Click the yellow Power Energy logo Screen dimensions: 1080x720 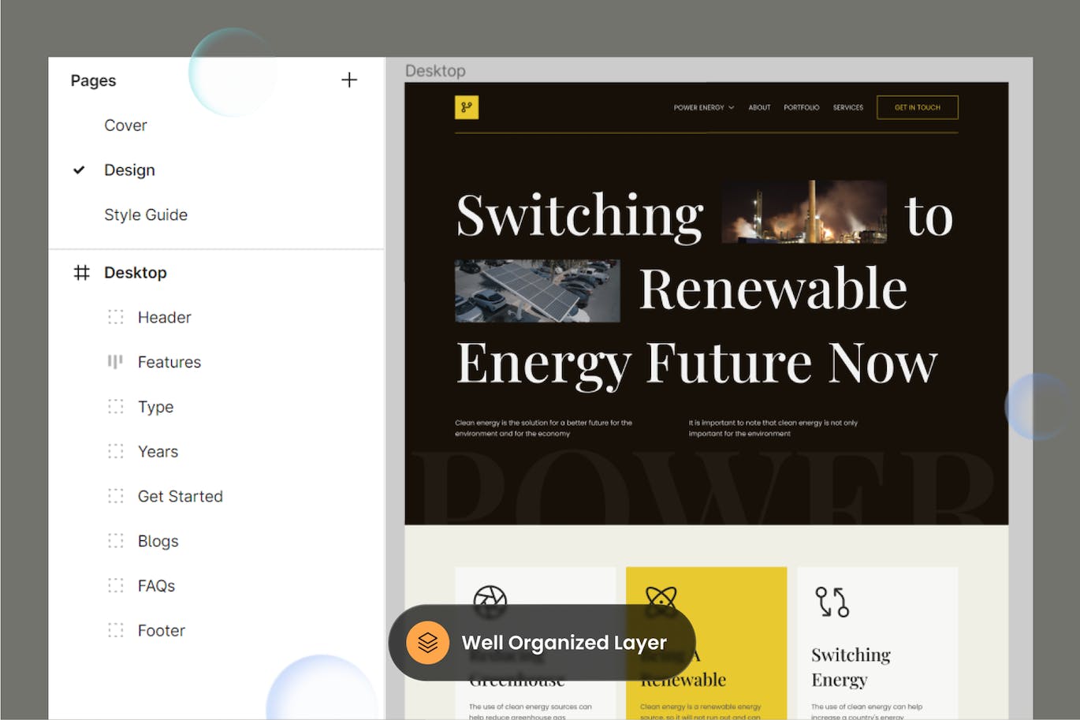coord(465,107)
